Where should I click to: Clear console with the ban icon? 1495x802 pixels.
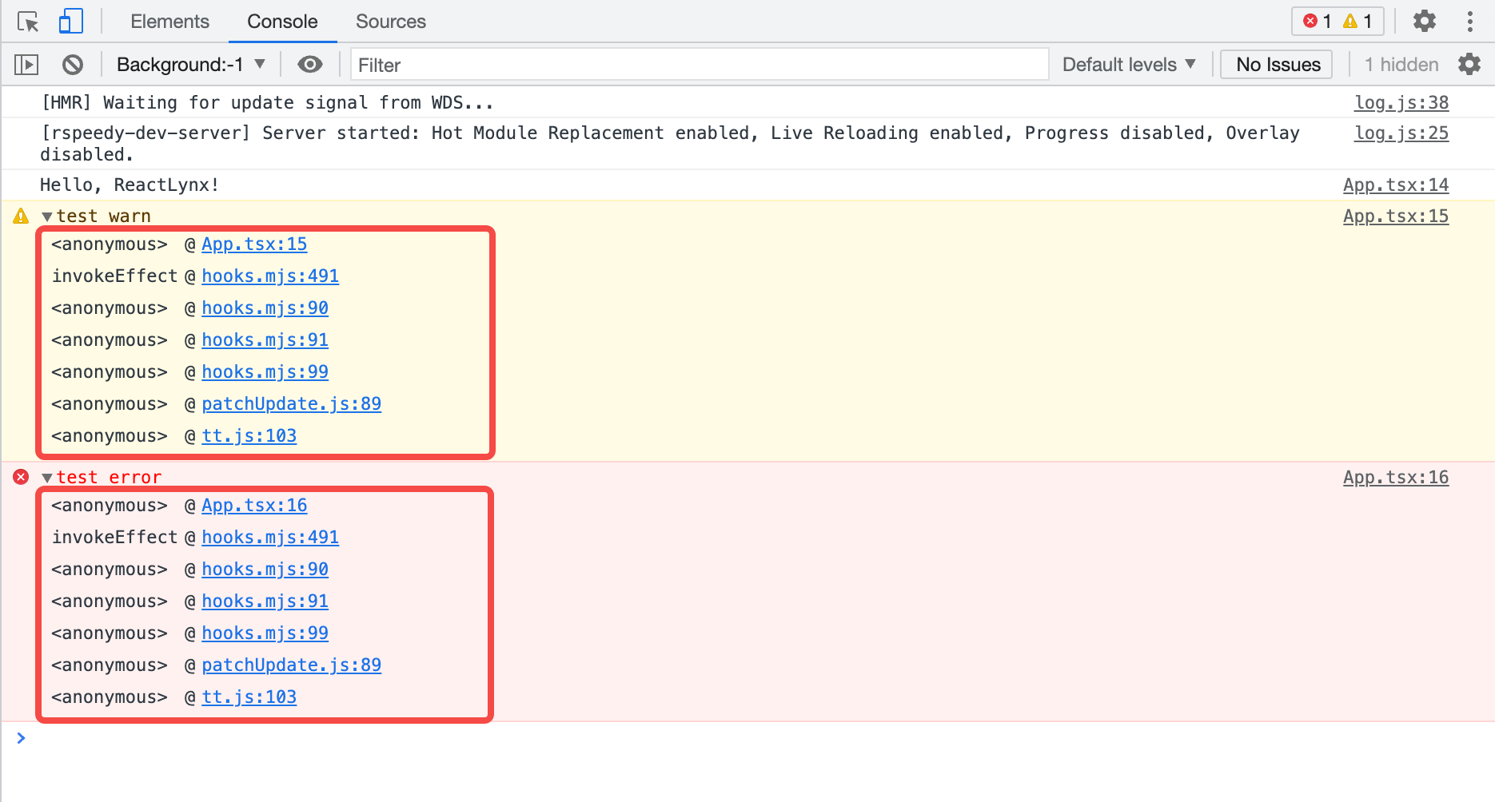tap(73, 65)
